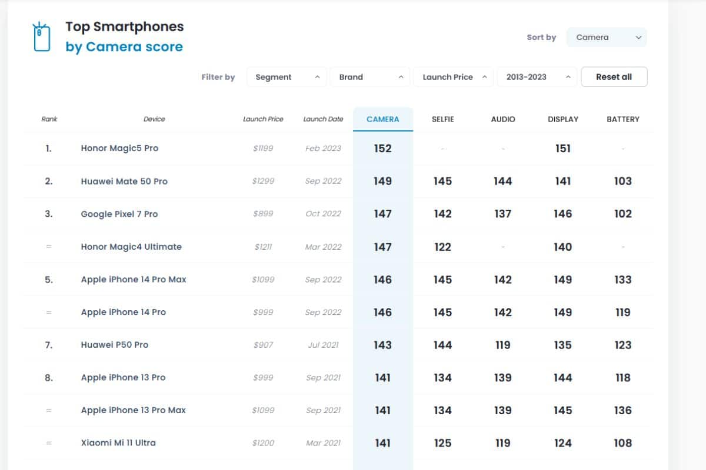Click the $1200 launch price
Screen dimensions: 706x470
pos(263,443)
